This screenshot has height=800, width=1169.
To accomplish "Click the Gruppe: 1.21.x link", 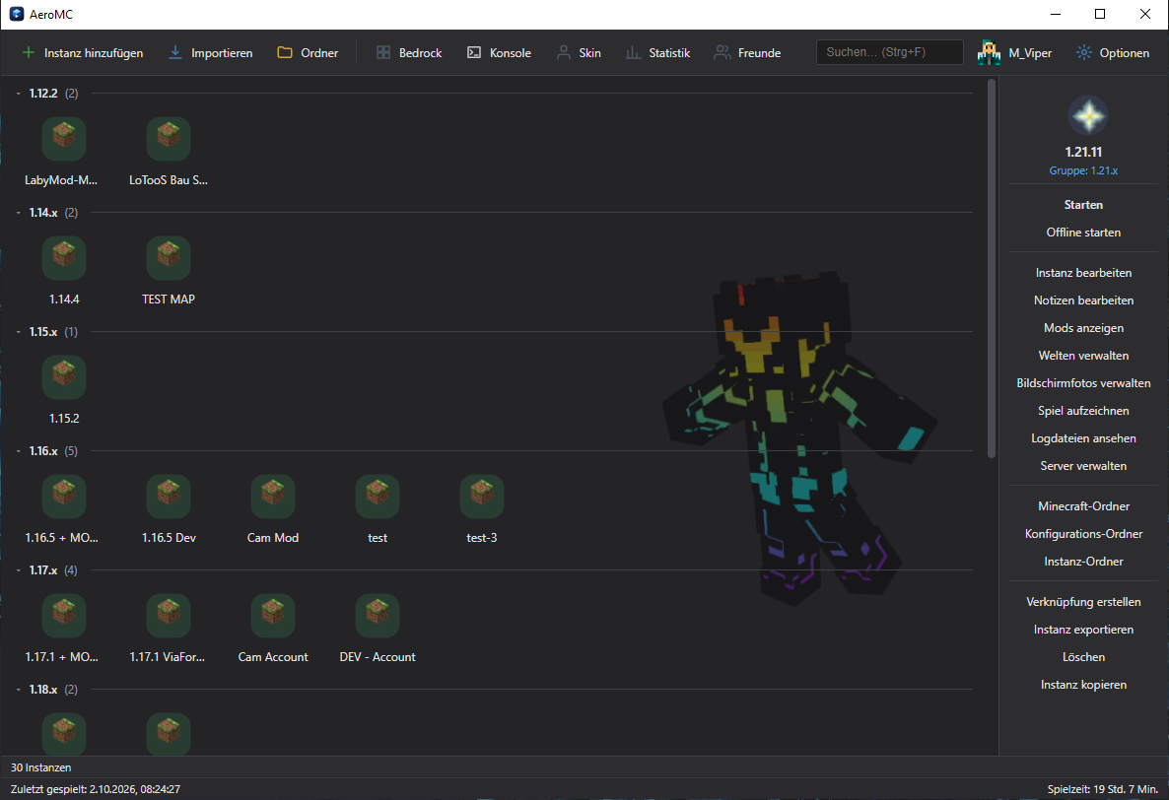I will pos(1083,170).
